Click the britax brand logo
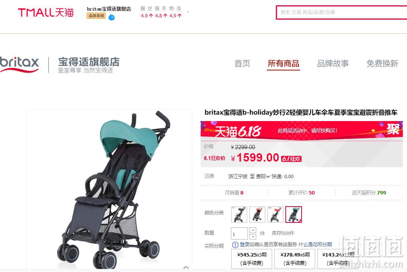Viewport: 407px width, 272px height. click(x=19, y=64)
